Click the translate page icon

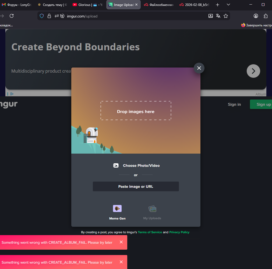pos(218,16)
